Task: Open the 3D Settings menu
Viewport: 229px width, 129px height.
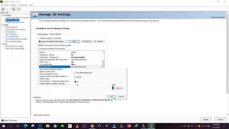Action: 23,5
